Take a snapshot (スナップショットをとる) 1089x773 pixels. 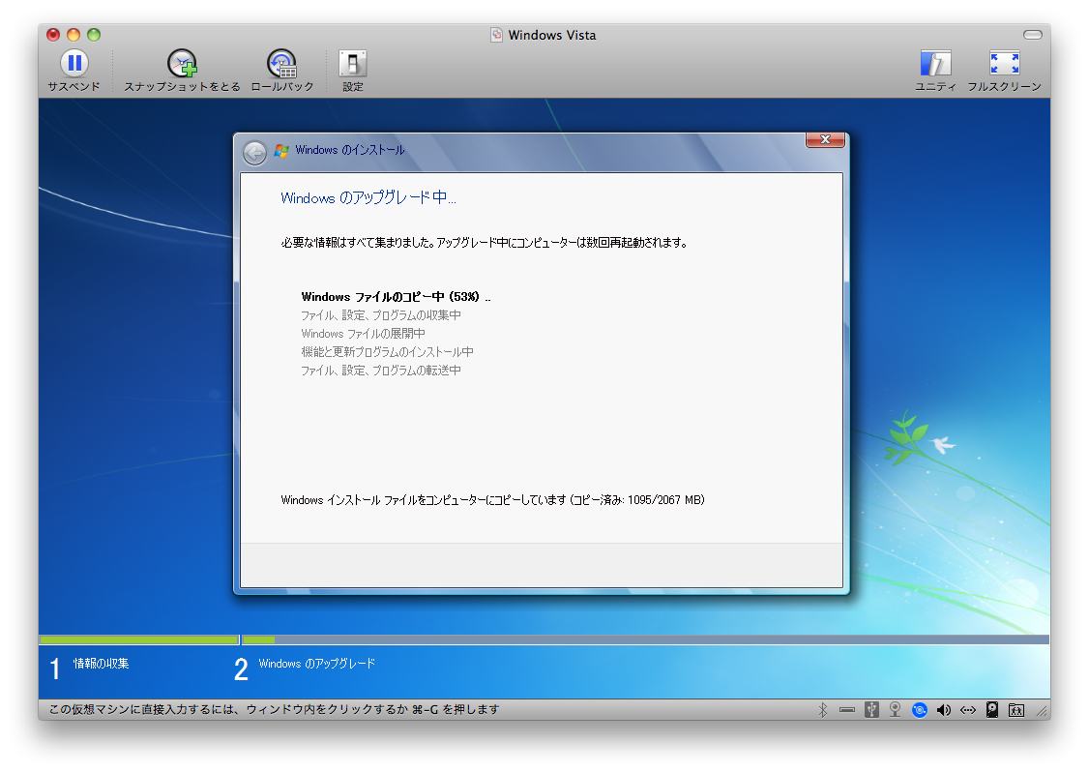[182, 63]
